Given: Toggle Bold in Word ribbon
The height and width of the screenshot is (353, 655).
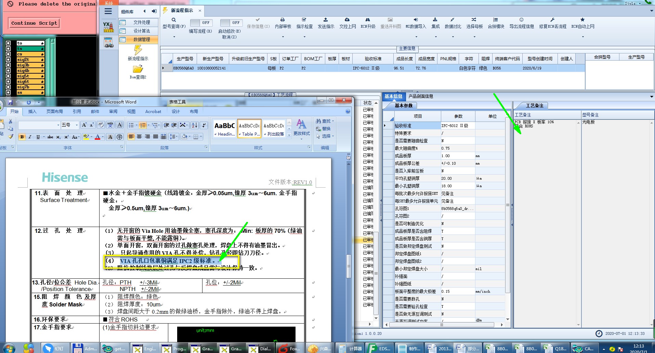Looking at the screenshot, I should pyautogui.click(x=22, y=137).
